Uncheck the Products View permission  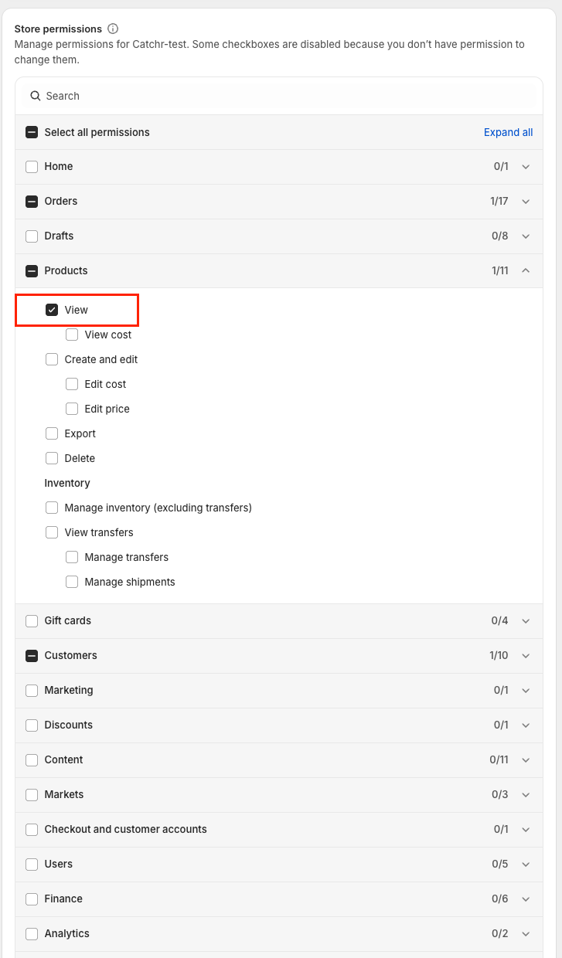(52, 310)
